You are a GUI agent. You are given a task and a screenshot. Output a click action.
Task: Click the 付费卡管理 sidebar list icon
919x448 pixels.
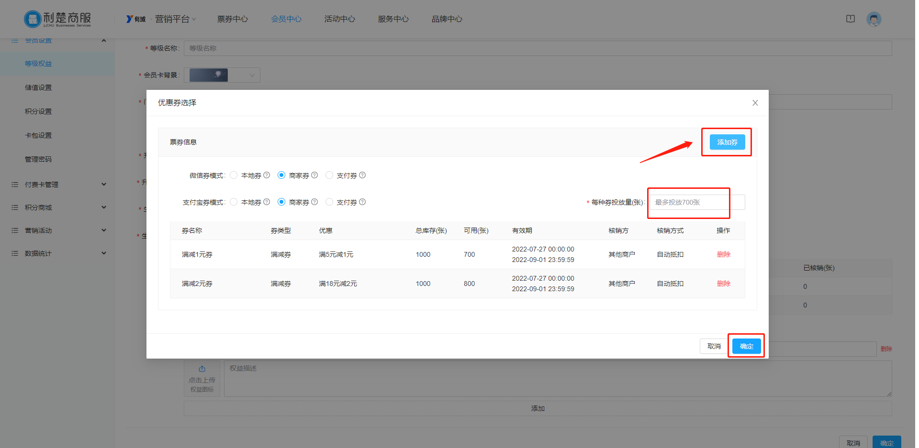[x=15, y=185]
